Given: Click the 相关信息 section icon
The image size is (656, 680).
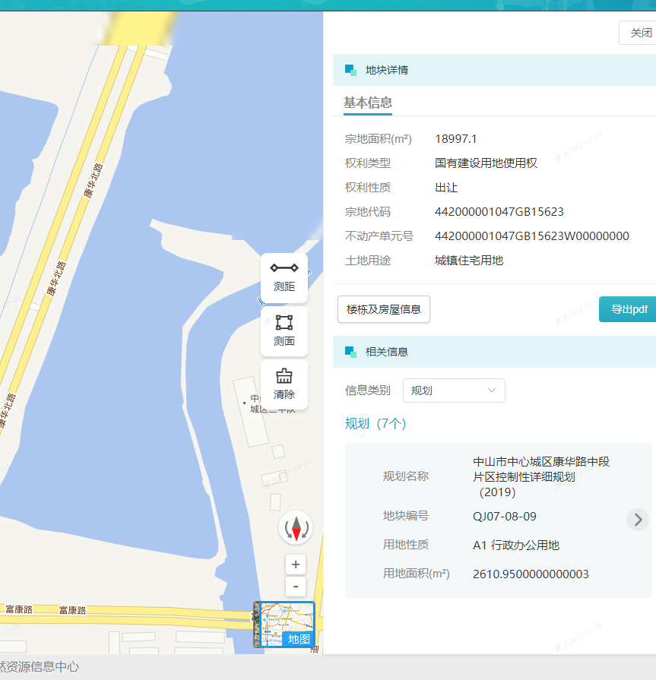Looking at the screenshot, I should click(350, 352).
